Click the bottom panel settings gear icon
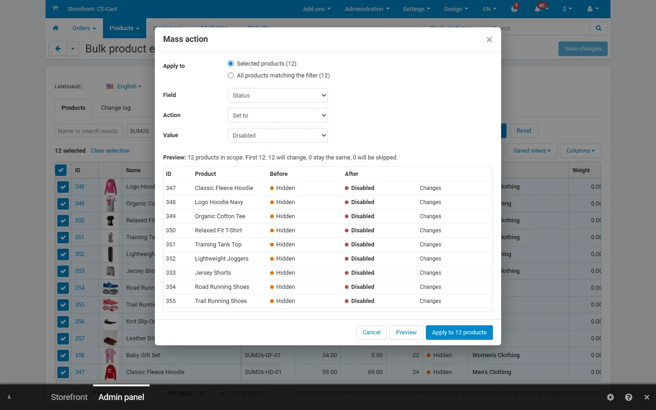This screenshot has height=410, width=656. [x=610, y=397]
